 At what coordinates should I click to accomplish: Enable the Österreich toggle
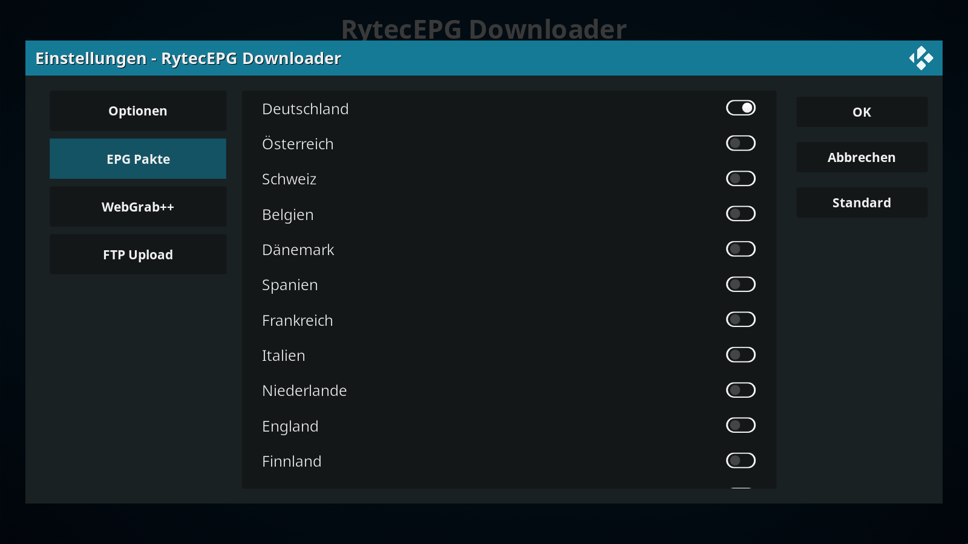pyautogui.click(x=741, y=143)
